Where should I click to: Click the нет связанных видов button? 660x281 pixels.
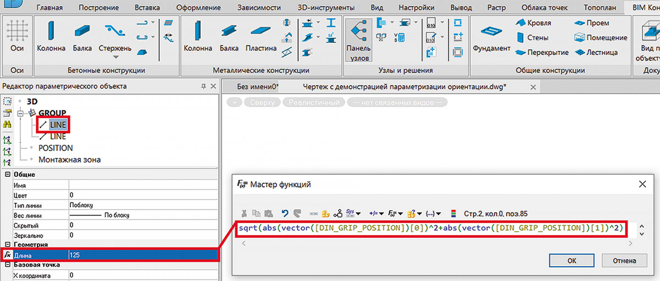398,103
